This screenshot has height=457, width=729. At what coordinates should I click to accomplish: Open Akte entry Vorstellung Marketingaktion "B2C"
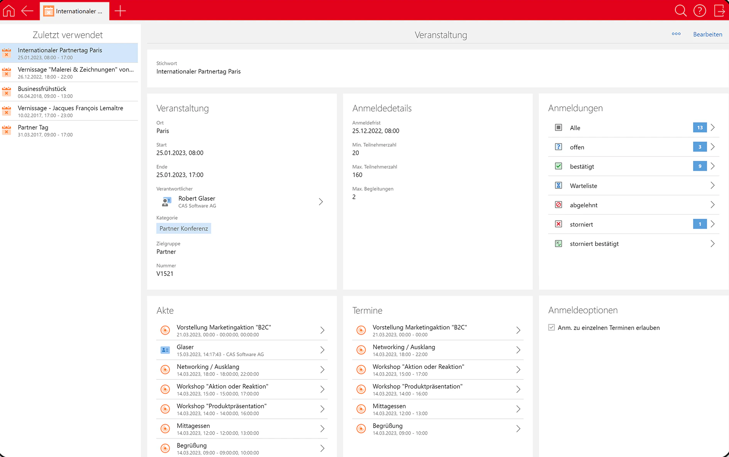point(242,330)
